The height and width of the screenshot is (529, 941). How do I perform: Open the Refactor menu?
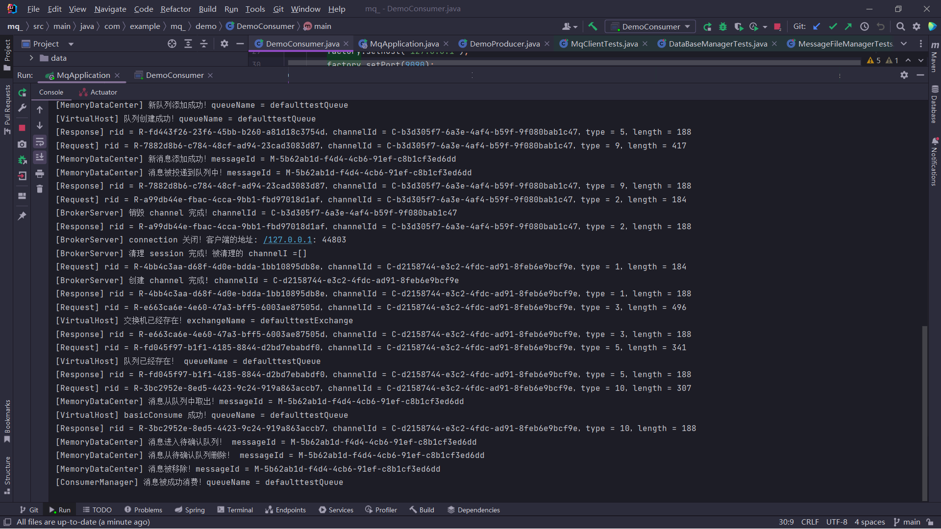point(175,9)
